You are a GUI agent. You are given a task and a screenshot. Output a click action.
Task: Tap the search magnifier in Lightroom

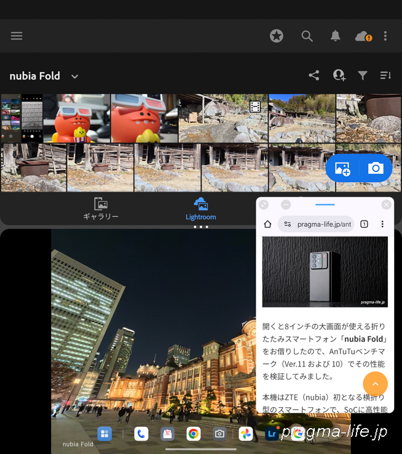click(x=307, y=36)
